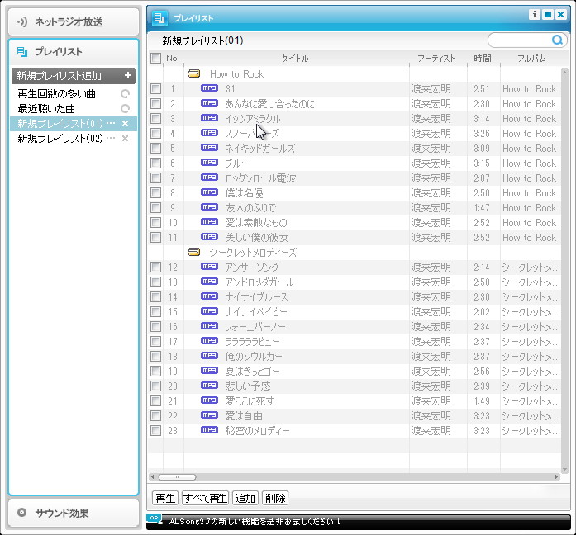
Task: Check the box for track 9 友人のふりで
Action: (x=155, y=208)
